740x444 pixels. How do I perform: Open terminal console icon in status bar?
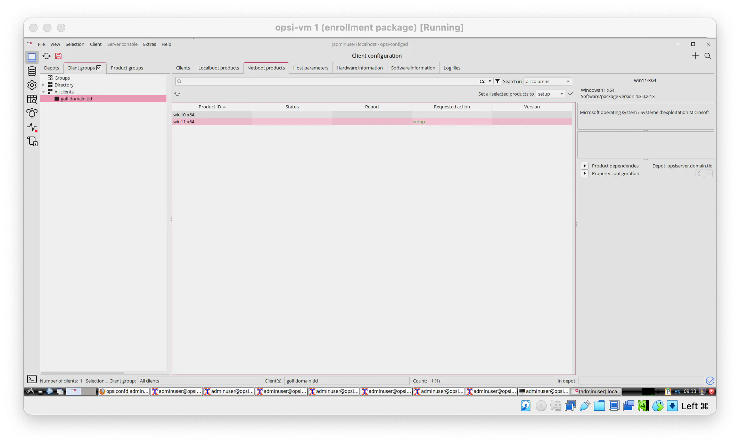pos(32,379)
